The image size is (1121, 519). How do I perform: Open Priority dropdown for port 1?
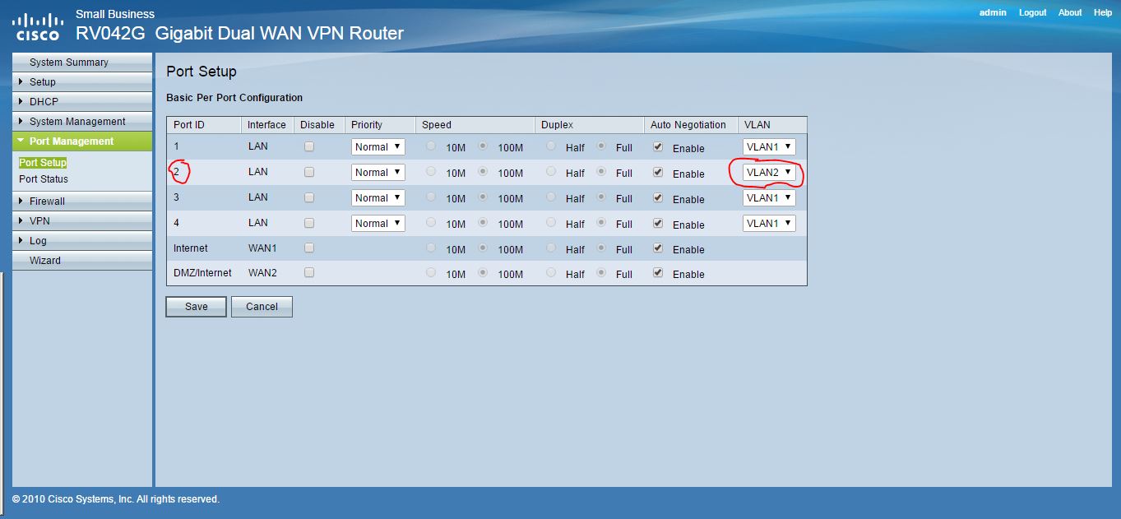tap(378, 147)
